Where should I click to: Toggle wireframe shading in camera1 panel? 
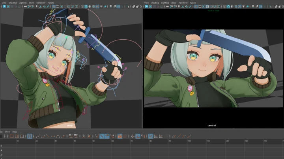pyautogui.click(x=224, y=7)
